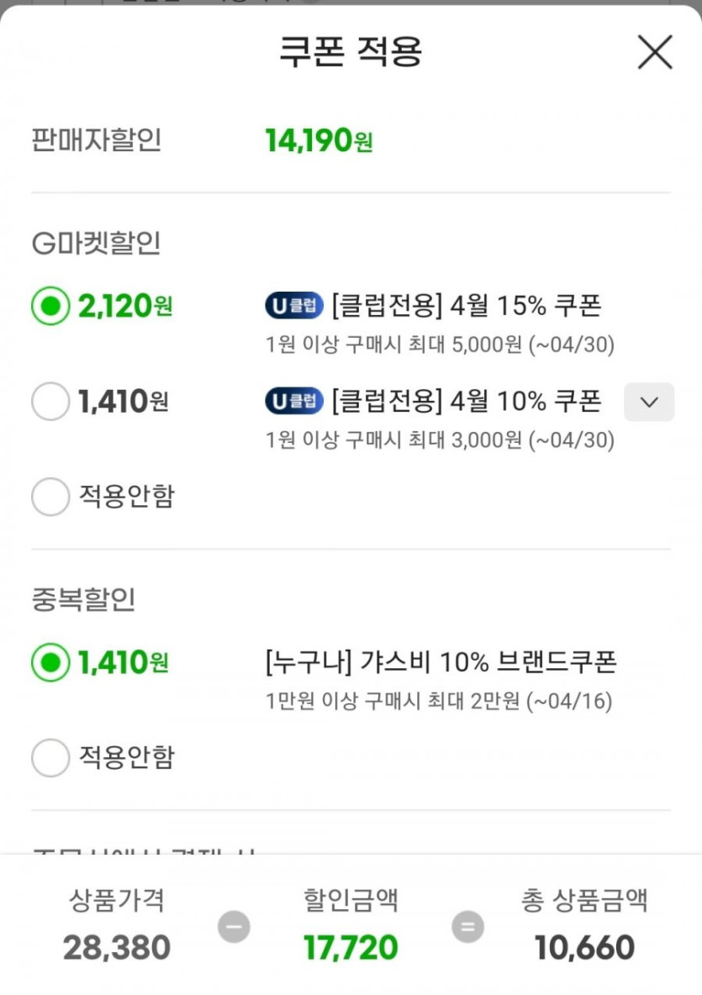The image size is (702, 995).
Task: Click the U클럽 badge on 15% coupon
Action: (294, 307)
